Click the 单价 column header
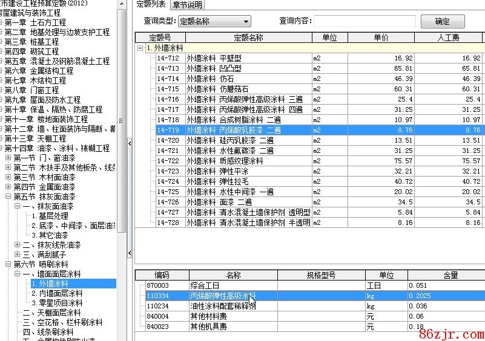 coord(381,37)
